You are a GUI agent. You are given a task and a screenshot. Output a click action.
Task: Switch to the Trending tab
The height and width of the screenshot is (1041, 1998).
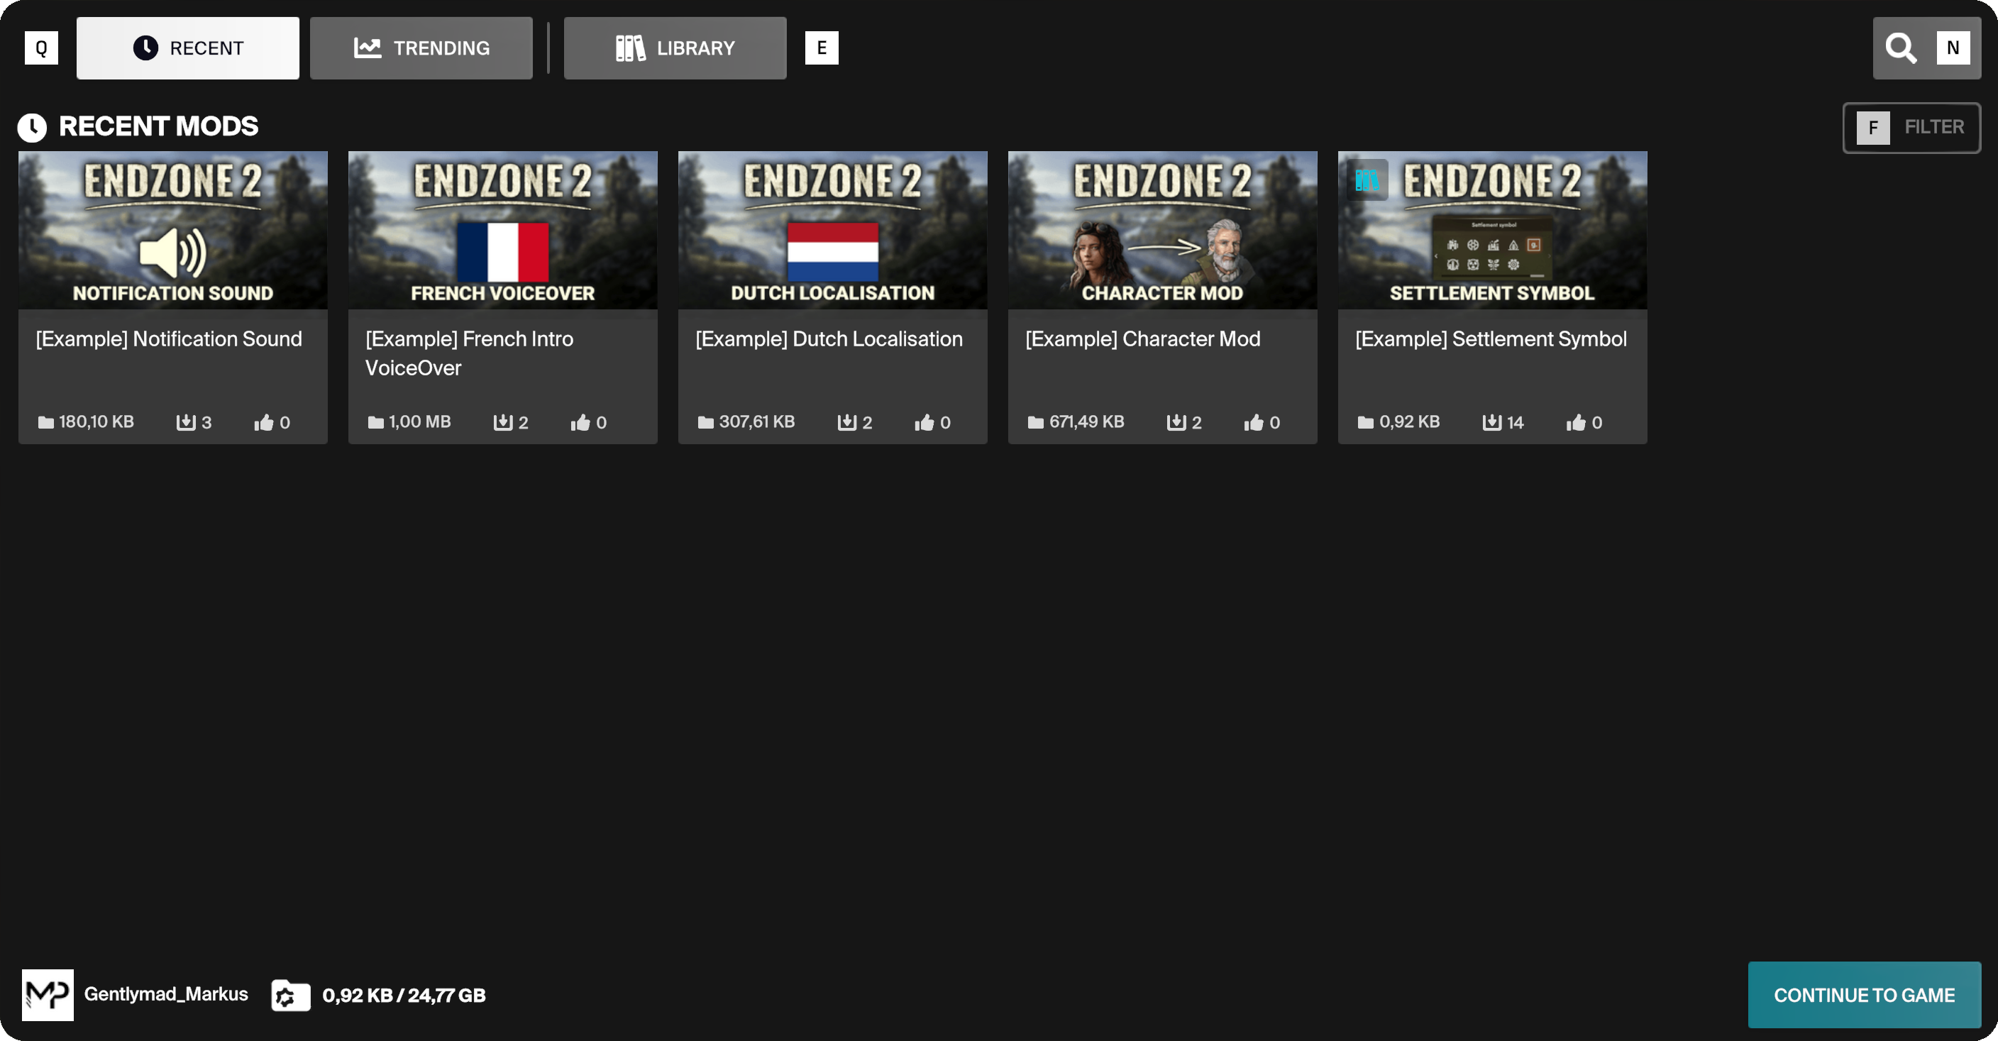[x=421, y=48]
